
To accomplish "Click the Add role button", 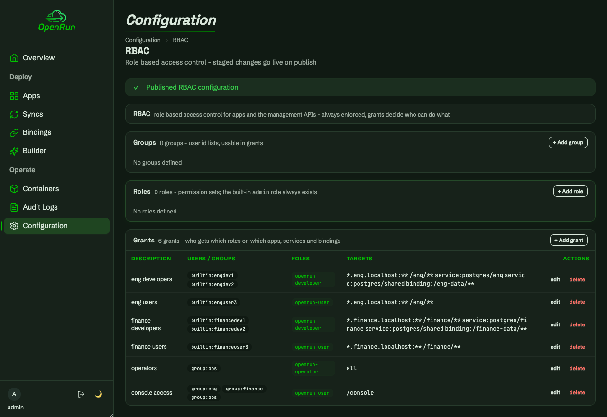I will point(570,191).
